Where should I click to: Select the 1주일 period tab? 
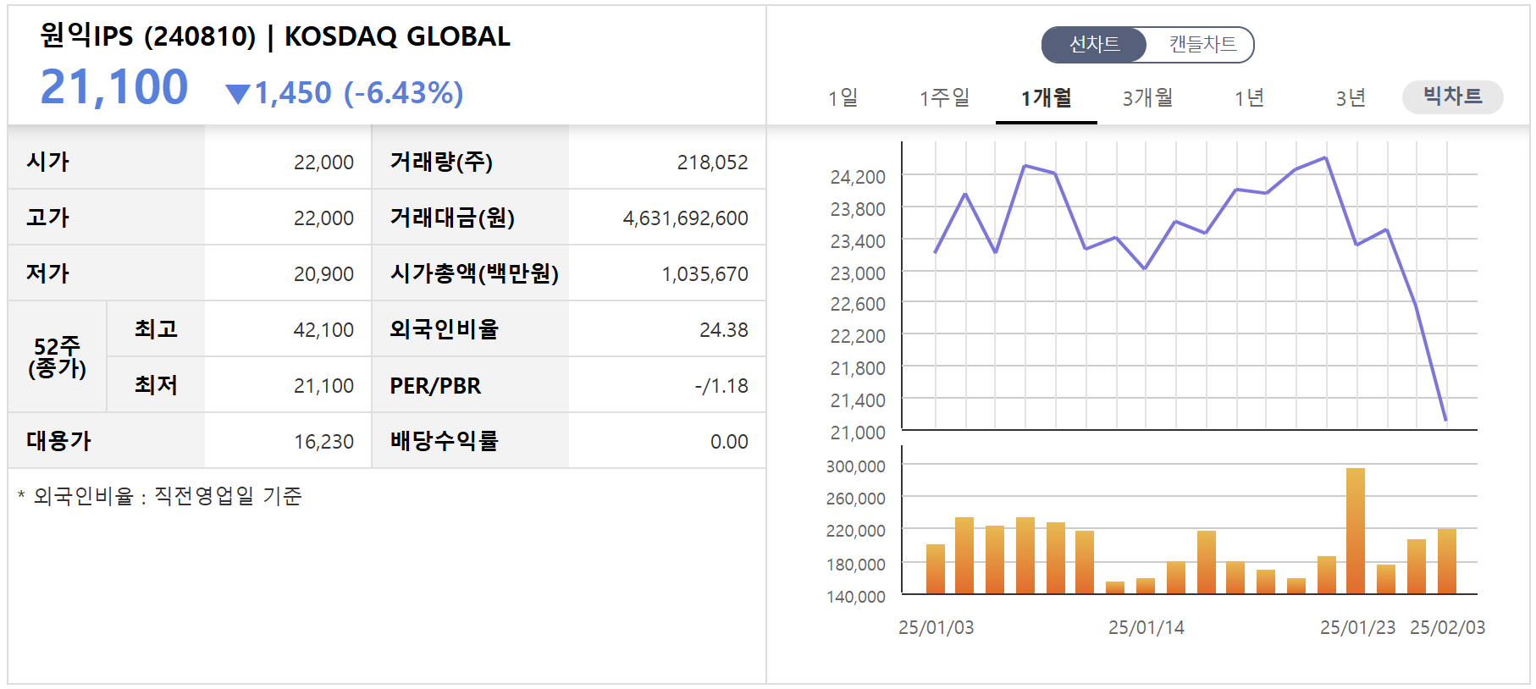[945, 98]
